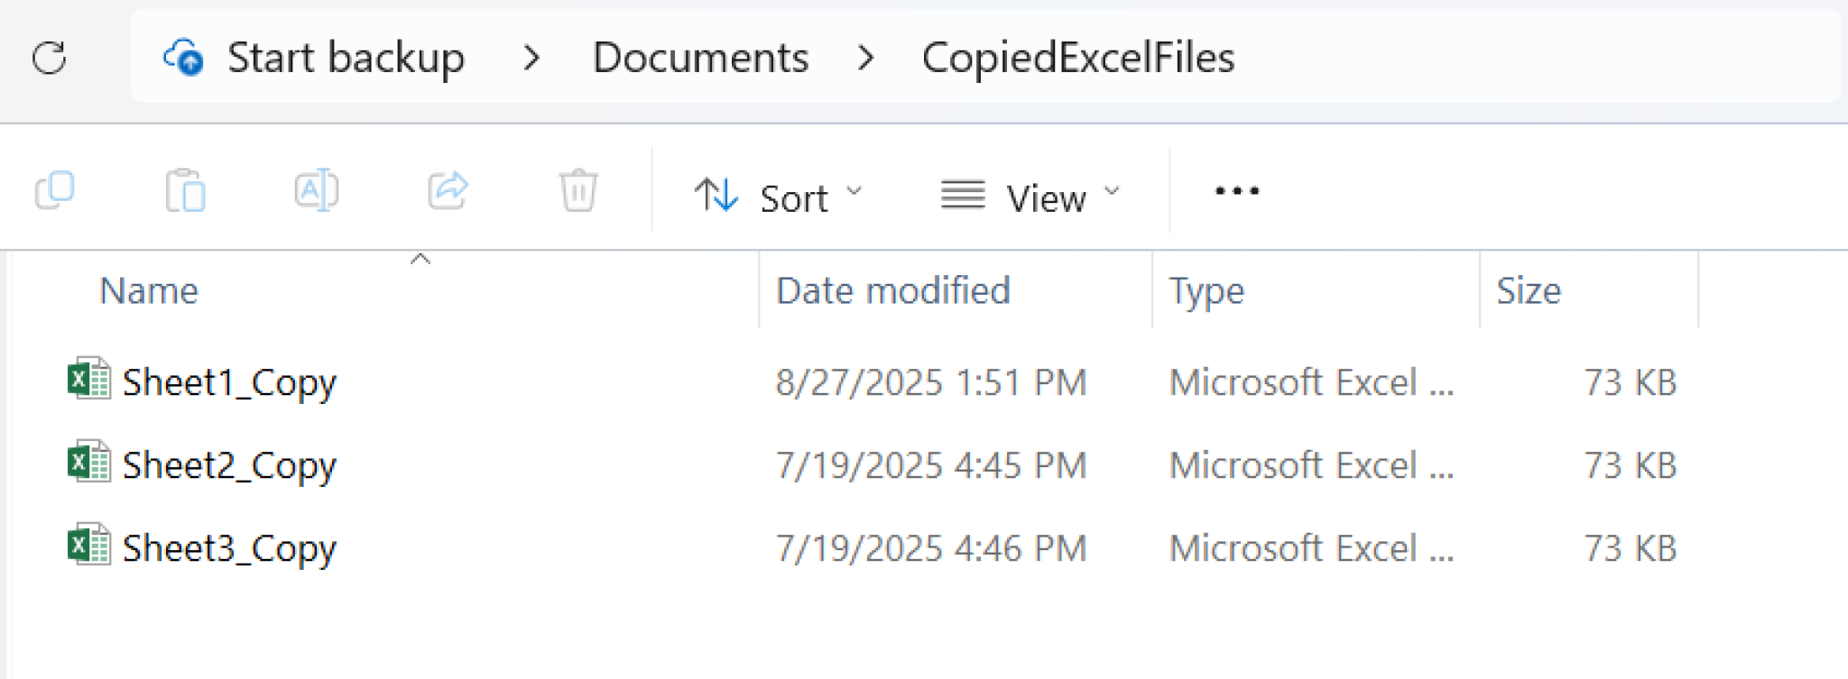
Task: Click the Paste icon in the toolbar
Action: coord(185,190)
